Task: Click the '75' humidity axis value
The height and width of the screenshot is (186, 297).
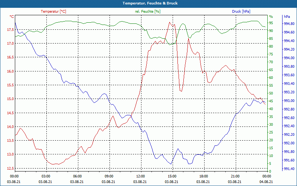Action: click(x=271, y=54)
